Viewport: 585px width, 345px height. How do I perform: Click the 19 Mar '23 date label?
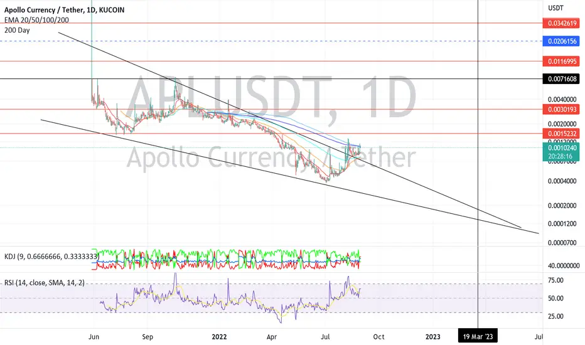(478, 336)
